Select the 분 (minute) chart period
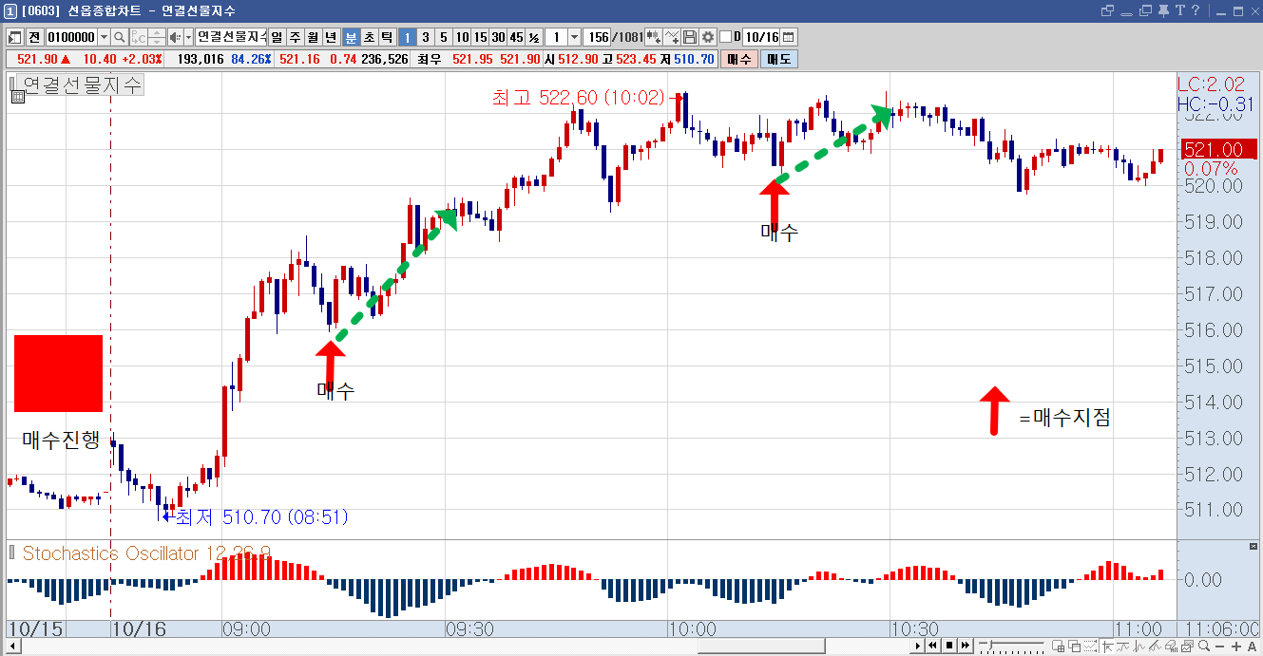Viewport: 1263px width, 656px height. click(x=351, y=37)
